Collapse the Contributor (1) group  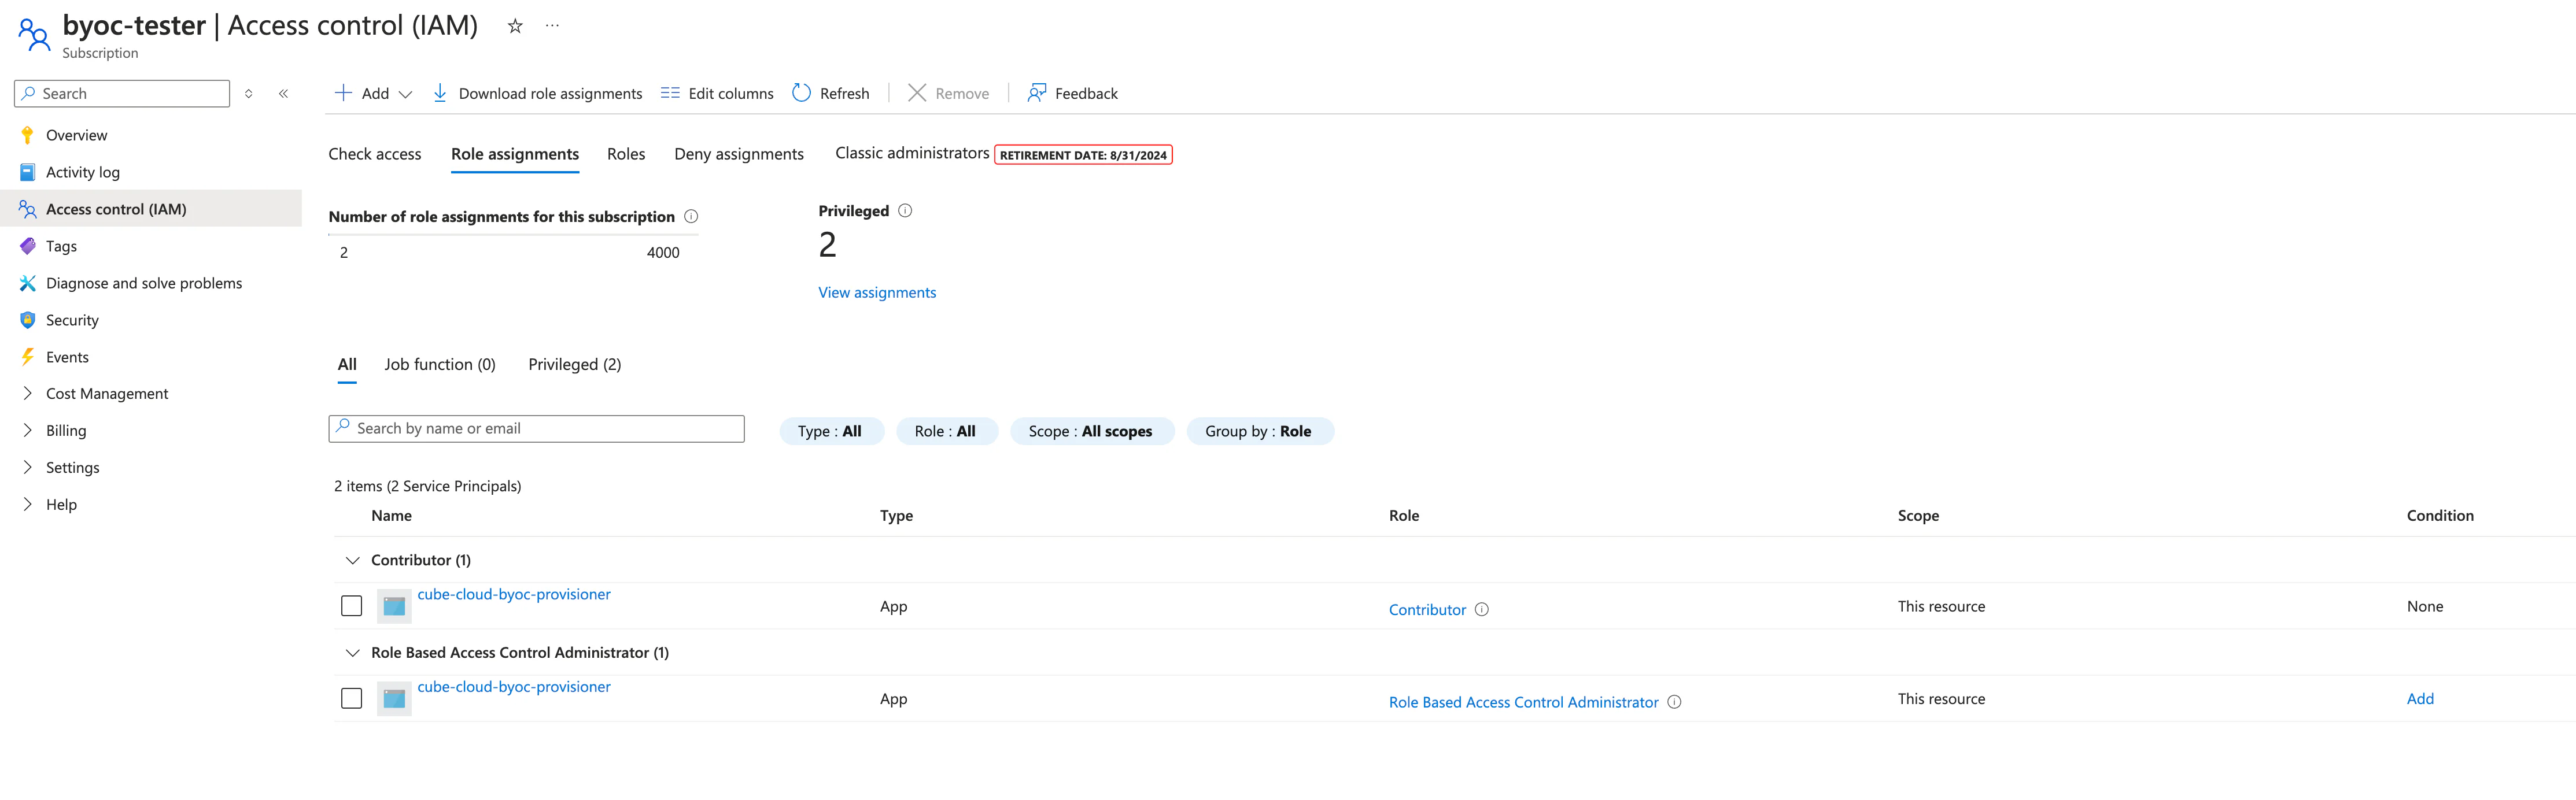[x=352, y=560]
